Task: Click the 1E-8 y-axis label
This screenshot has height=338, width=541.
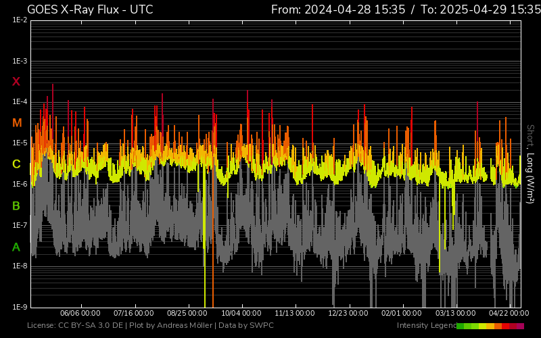Action: [20, 266]
